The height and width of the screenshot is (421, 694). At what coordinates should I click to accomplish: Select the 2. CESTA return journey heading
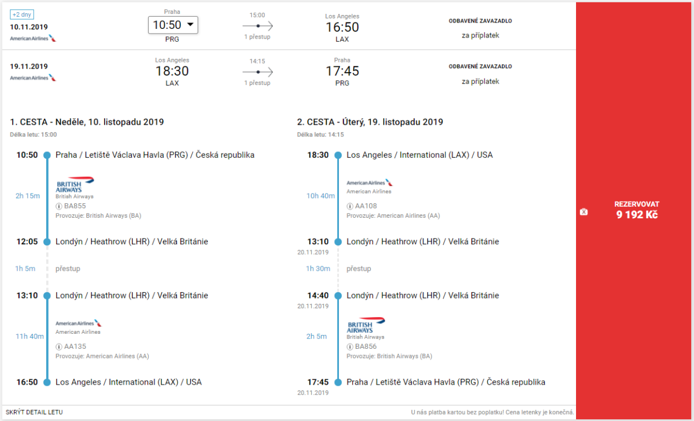click(370, 122)
